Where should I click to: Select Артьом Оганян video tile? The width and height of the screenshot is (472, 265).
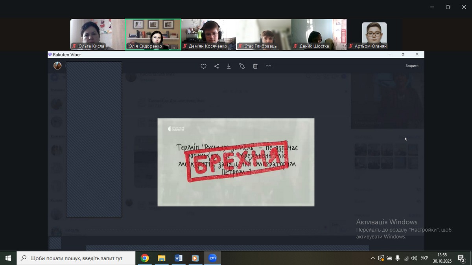pyautogui.click(x=374, y=34)
